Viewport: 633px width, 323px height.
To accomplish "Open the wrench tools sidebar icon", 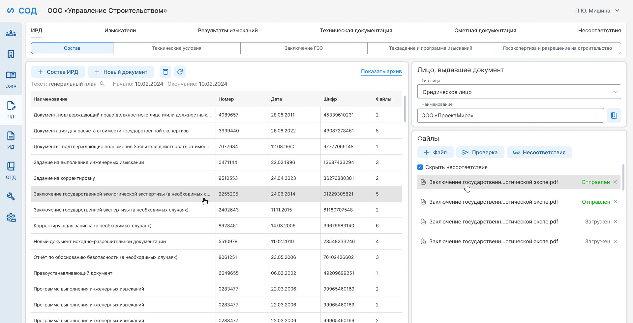I will [x=11, y=196].
